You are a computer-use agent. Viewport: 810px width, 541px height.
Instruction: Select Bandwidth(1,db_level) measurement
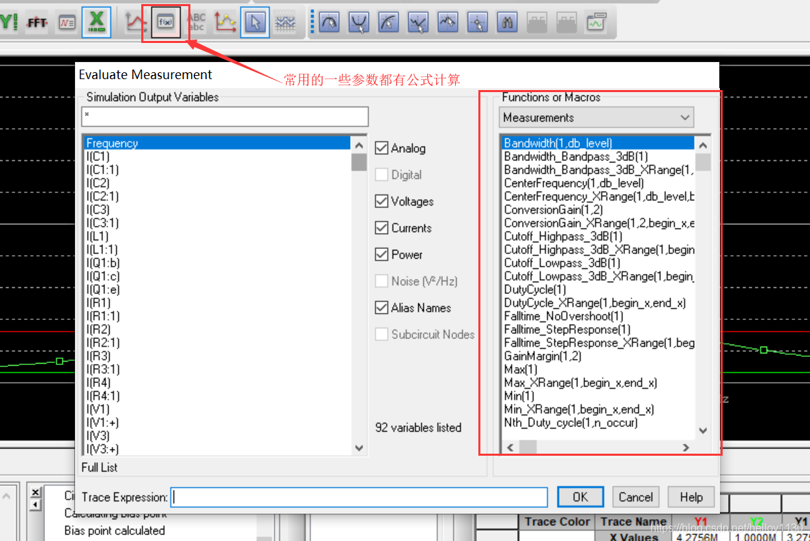tap(598, 143)
